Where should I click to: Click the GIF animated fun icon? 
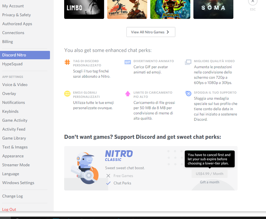click(x=128, y=62)
